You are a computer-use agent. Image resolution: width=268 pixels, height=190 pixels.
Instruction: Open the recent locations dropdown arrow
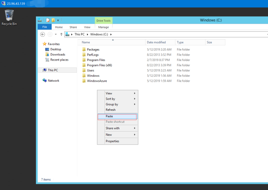(x=56, y=34)
